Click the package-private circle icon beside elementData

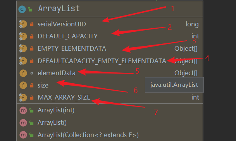click(x=32, y=73)
